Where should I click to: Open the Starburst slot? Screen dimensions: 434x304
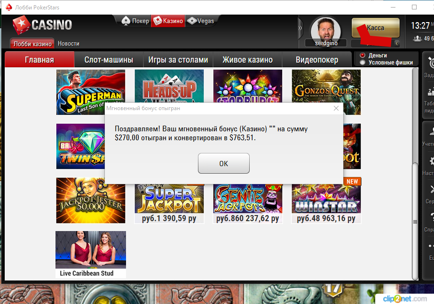(x=248, y=86)
